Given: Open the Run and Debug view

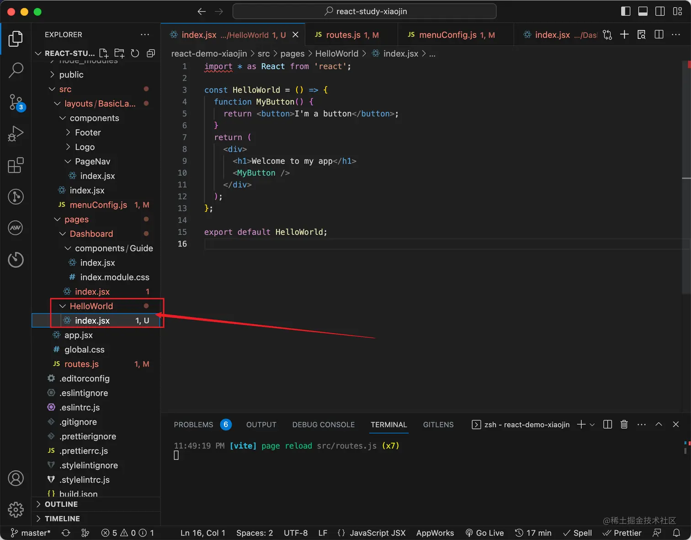Looking at the screenshot, I should click(16, 134).
